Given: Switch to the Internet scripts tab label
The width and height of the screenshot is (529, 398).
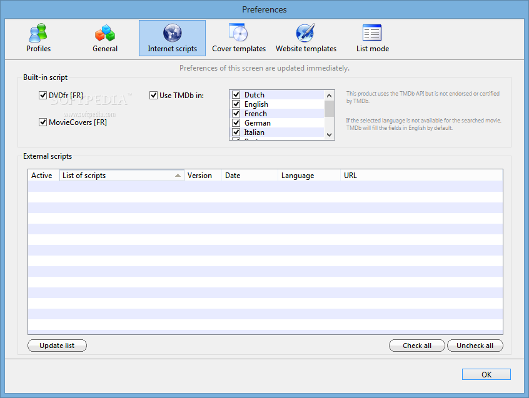Looking at the screenshot, I should pyautogui.click(x=172, y=49).
